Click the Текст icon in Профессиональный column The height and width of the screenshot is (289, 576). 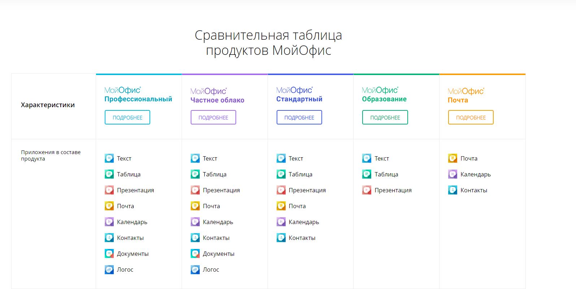[109, 158]
